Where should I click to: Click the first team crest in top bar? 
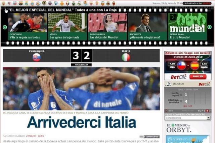pos(3,3)
